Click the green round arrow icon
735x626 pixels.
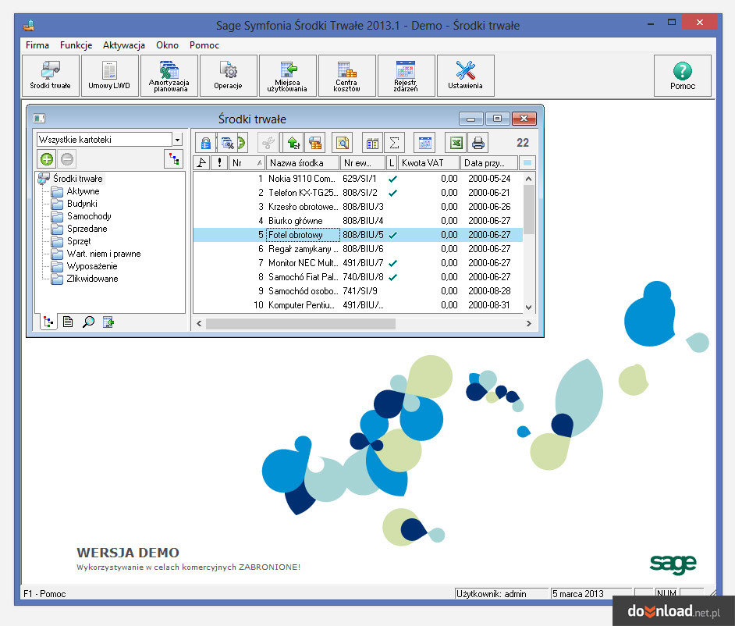pos(241,143)
